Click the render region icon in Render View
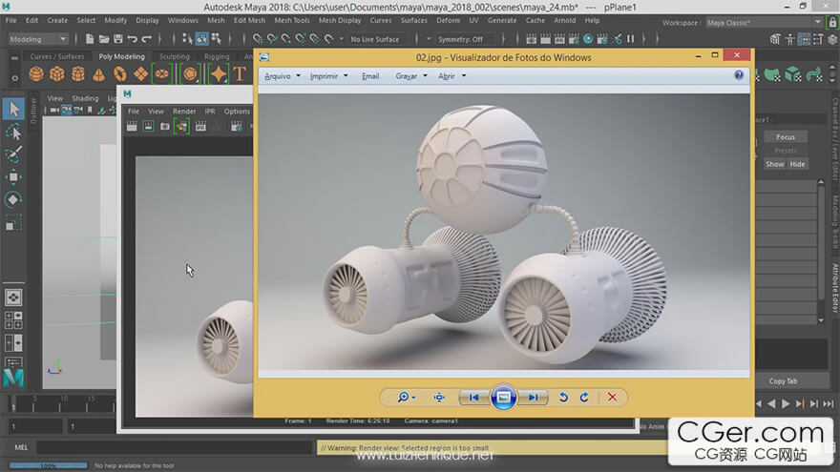This screenshot has width=840, height=472. click(148, 126)
